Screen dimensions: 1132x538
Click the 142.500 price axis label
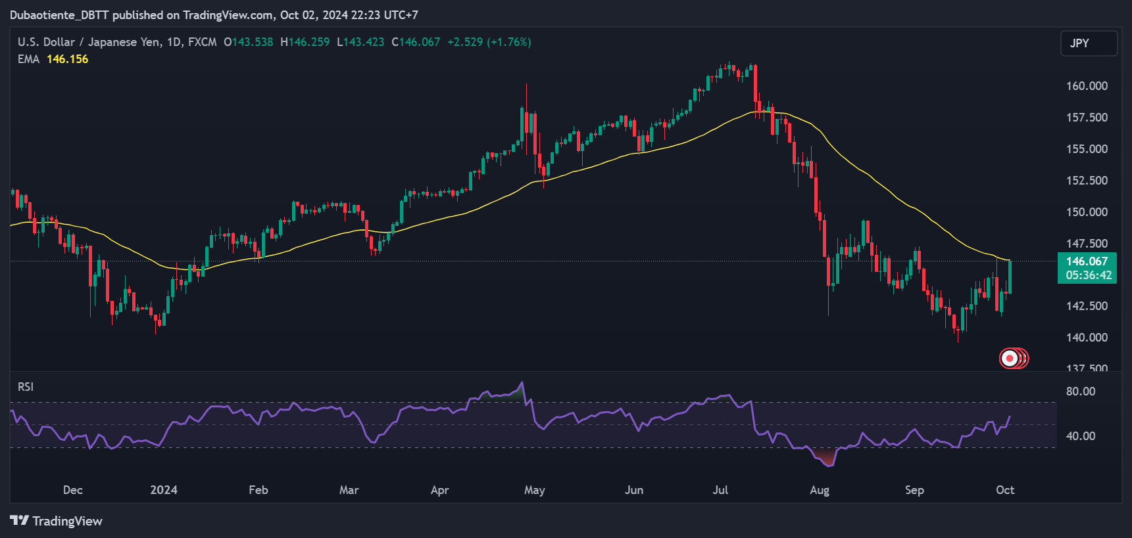click(x=1087, y=306)
